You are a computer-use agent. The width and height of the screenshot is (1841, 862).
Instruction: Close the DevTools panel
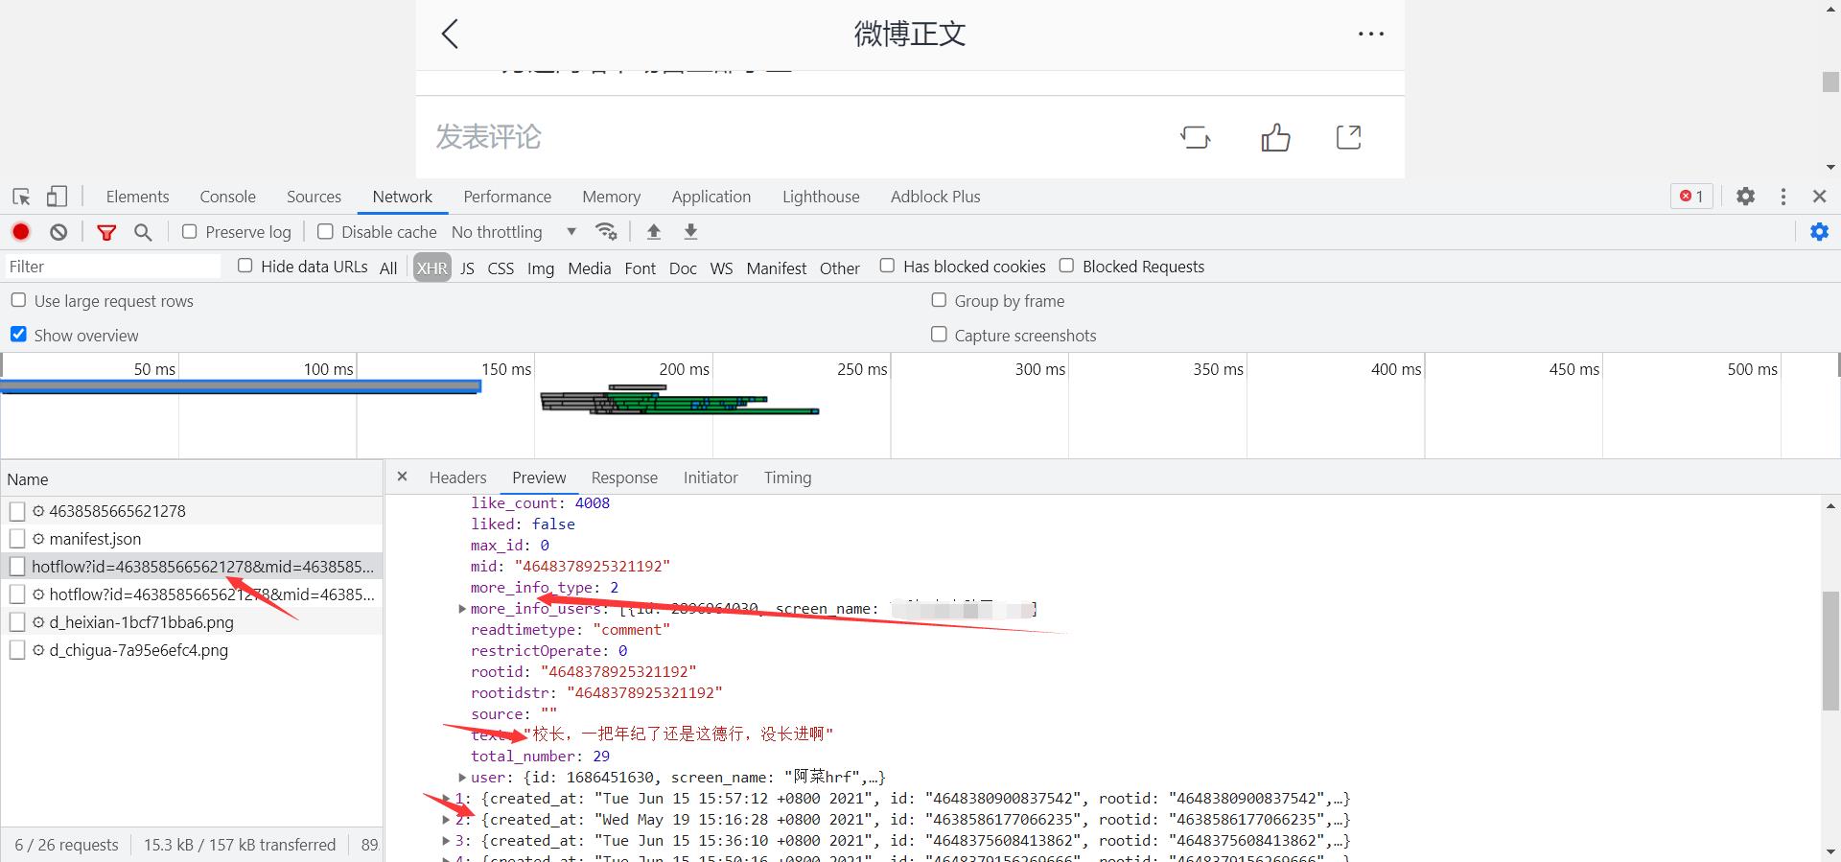(x=1819, y=197)
